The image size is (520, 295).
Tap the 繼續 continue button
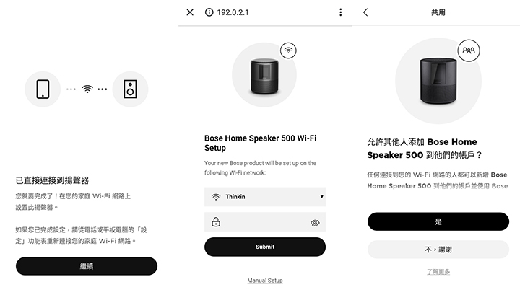point(87,266)
